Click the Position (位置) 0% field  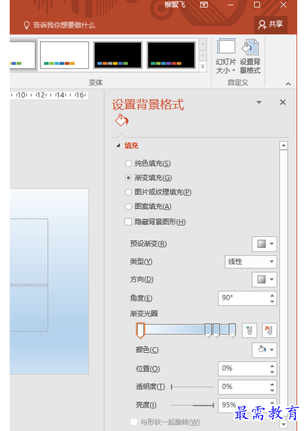coord(243,369)
